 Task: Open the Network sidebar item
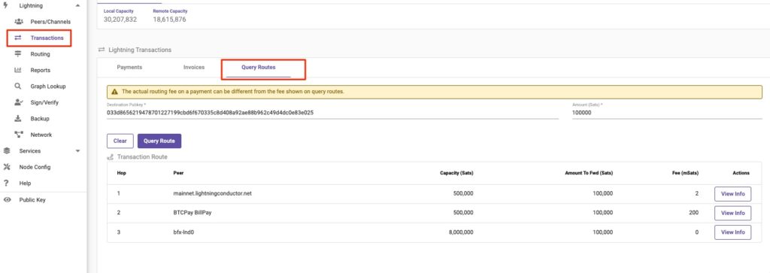pos(41,135)
